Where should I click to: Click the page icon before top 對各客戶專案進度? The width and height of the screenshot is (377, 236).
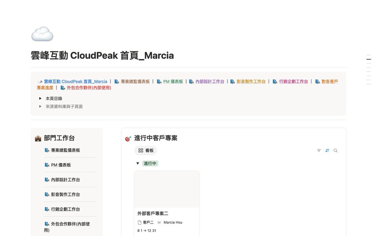pos(317,82)
